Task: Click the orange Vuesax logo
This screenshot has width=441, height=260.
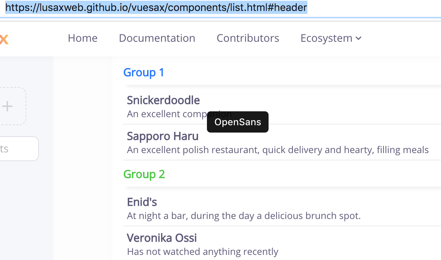Action: 4,38
